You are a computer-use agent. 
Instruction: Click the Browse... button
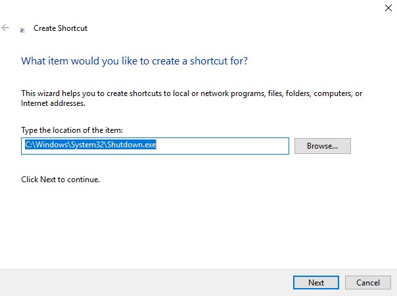point(322,146)
